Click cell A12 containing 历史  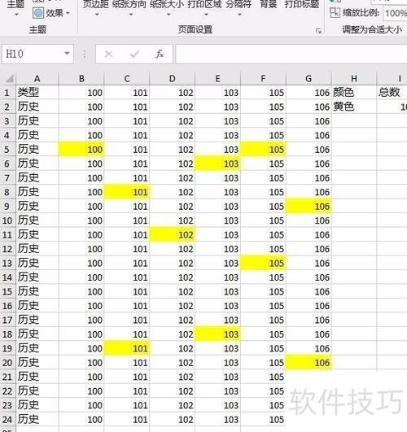pyautogui.click(x=37, y=249)
